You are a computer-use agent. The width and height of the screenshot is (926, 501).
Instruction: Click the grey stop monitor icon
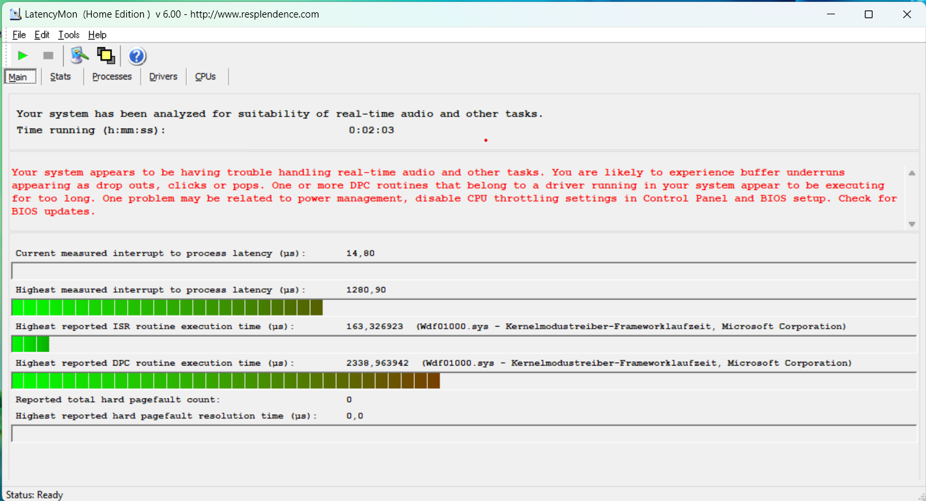click(x=48, y=56)
